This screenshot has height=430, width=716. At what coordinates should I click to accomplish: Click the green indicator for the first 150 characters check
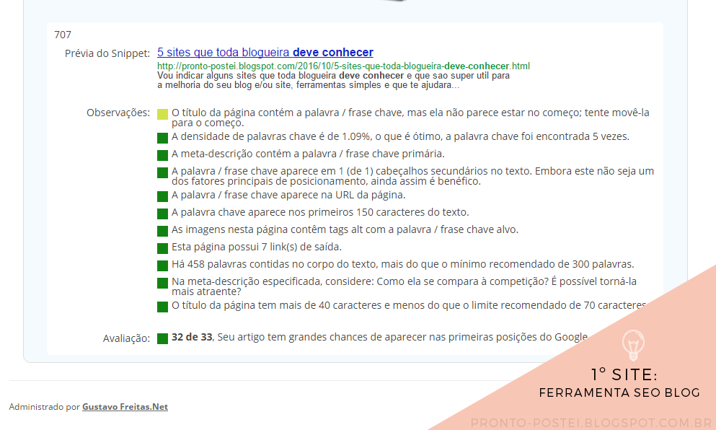(162, 212)
